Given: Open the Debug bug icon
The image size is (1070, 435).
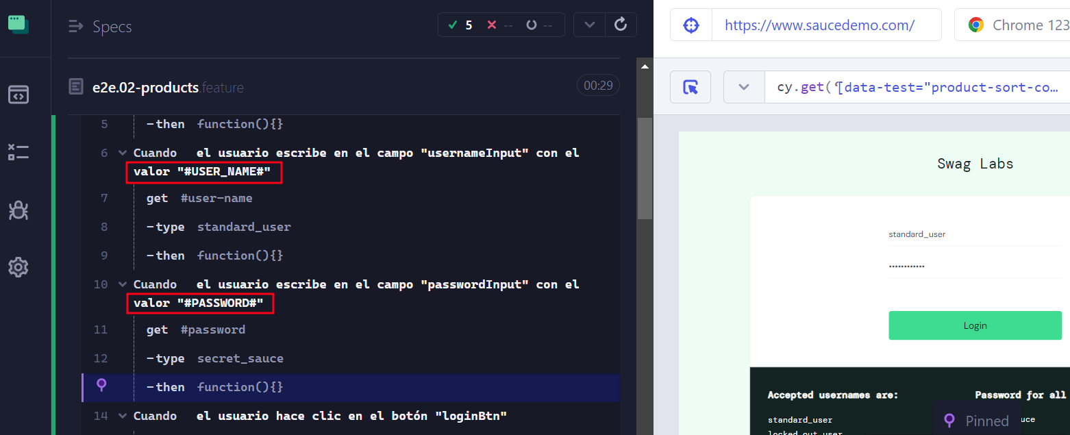Looking at the screenshot, I should pyautogui.click(x=18, y=210).
